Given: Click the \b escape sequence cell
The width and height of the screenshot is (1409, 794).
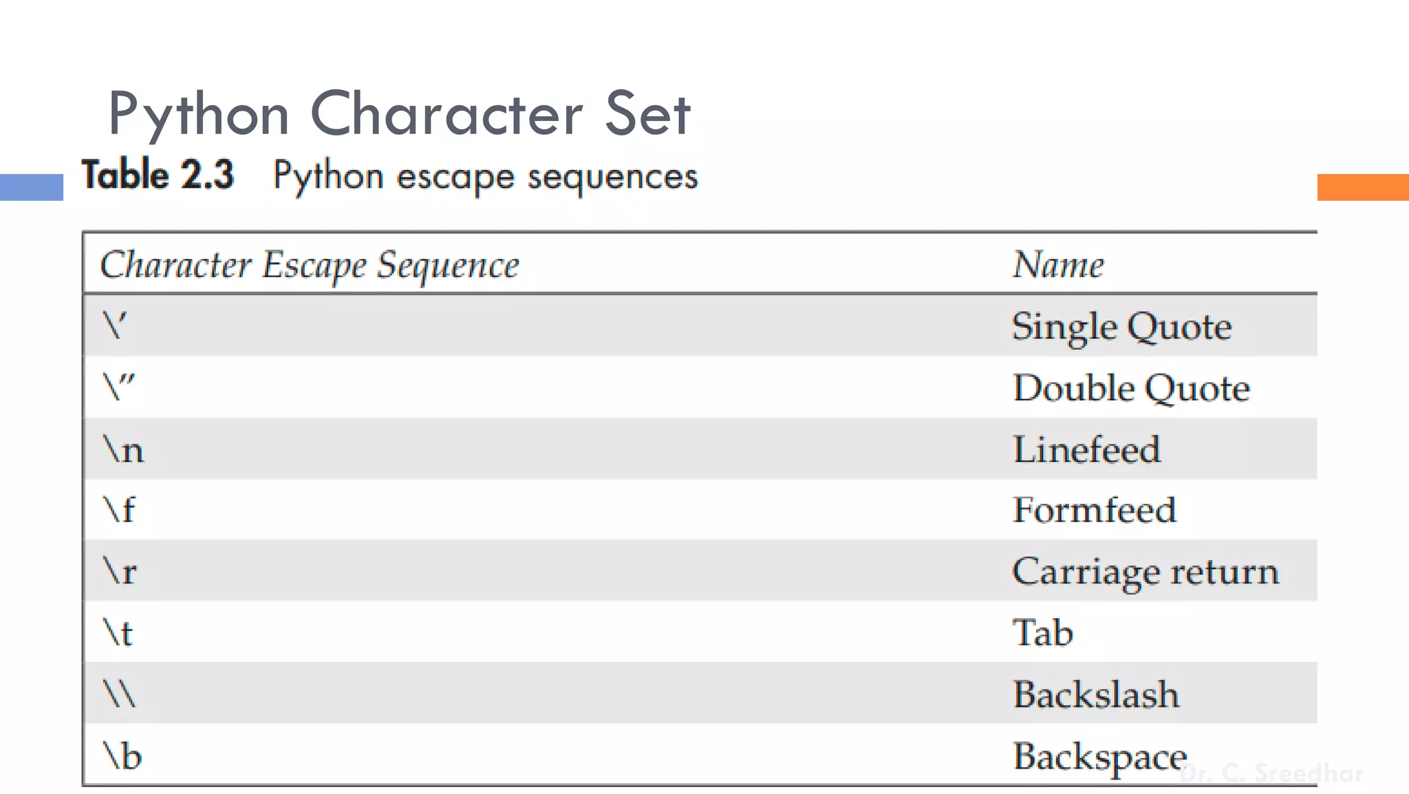Looking at the screenshot, I should coord(122,756).
